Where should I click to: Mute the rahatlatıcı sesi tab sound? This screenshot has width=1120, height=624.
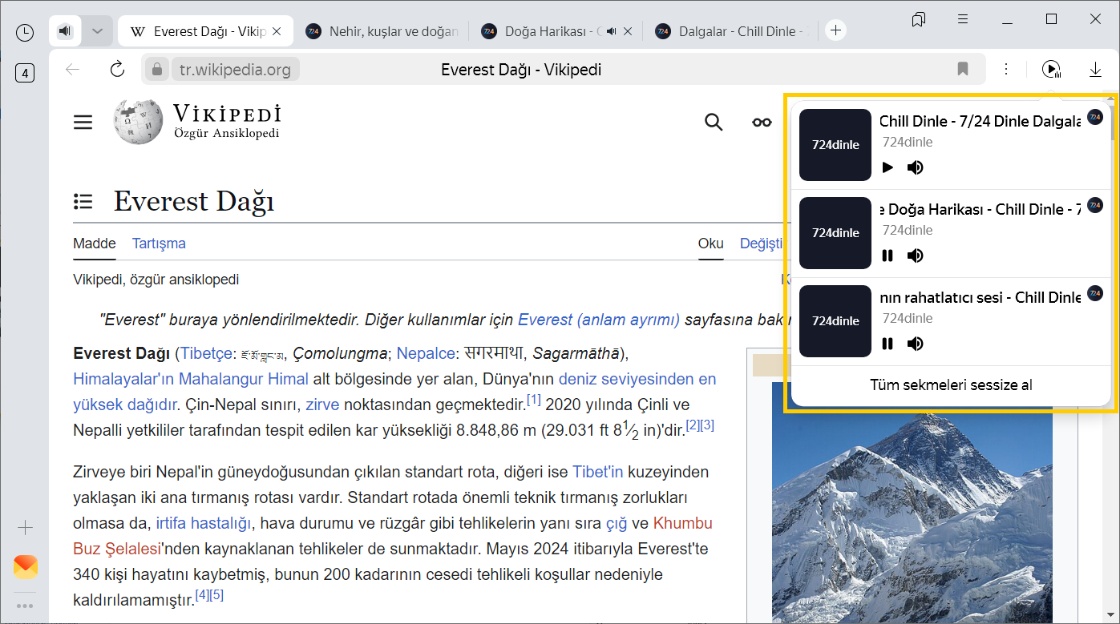point(915,344)
